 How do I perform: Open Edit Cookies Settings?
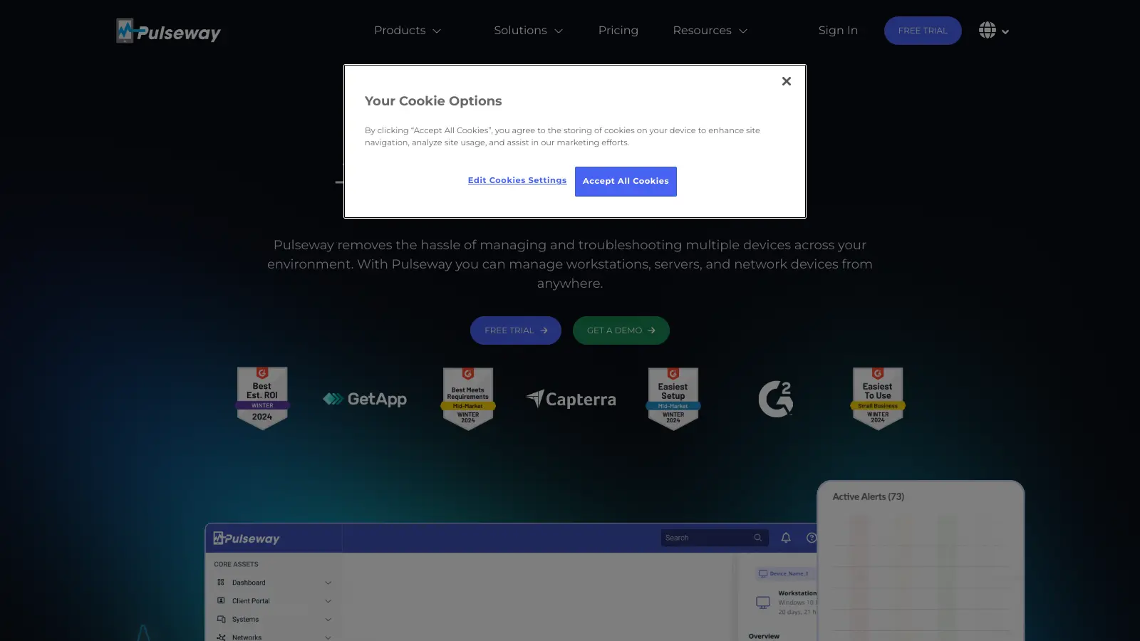point(517,180)
